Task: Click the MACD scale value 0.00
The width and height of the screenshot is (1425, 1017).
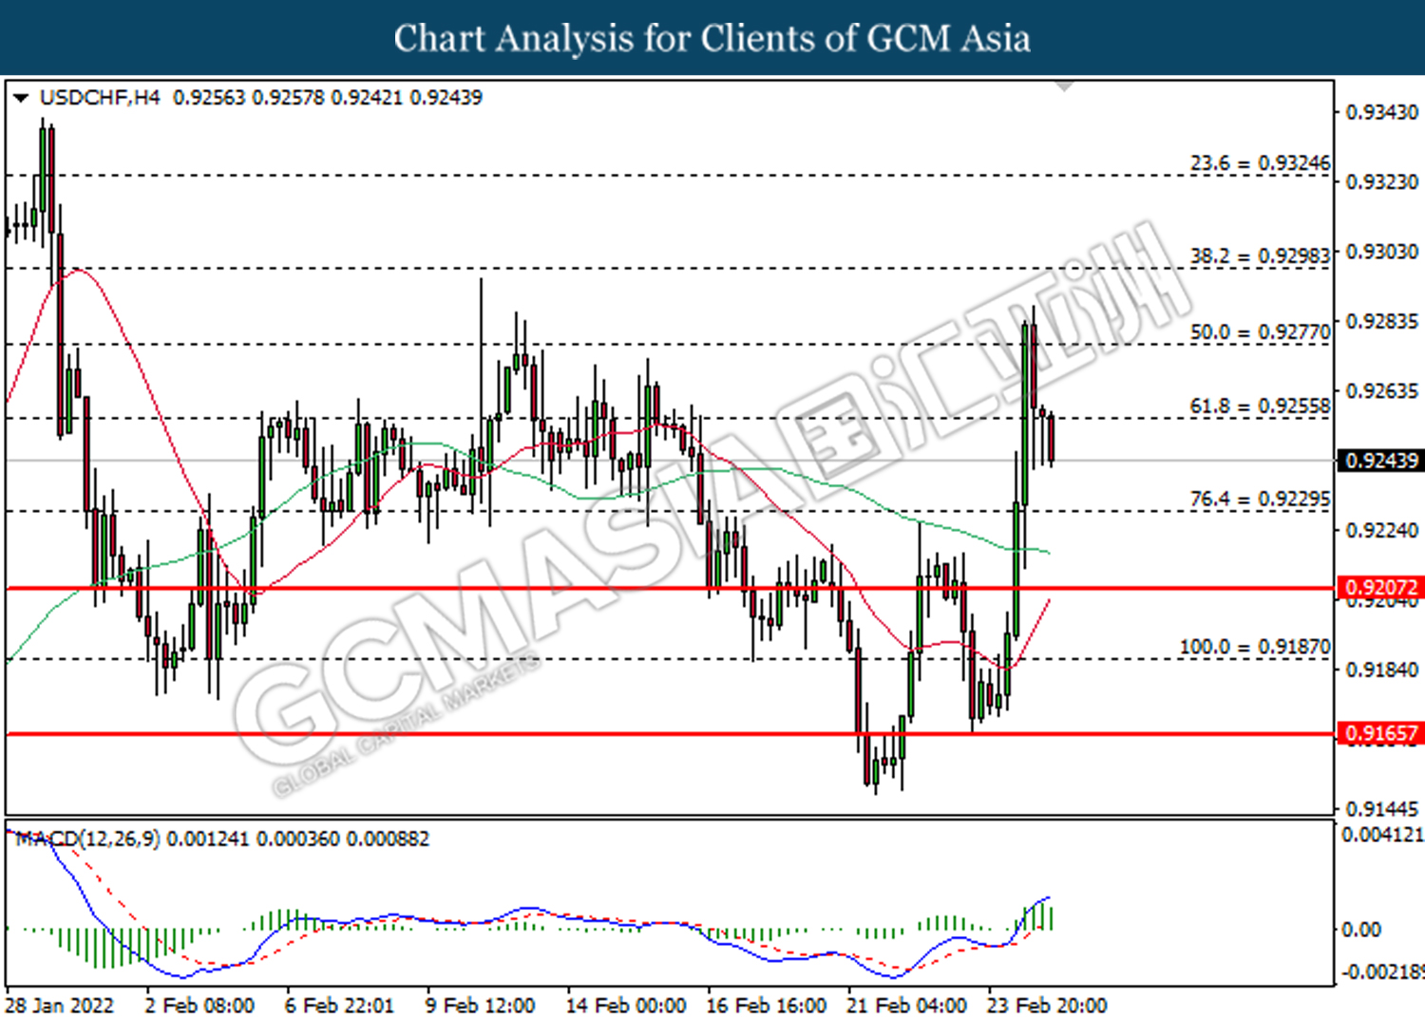Action: [1359, 929]
